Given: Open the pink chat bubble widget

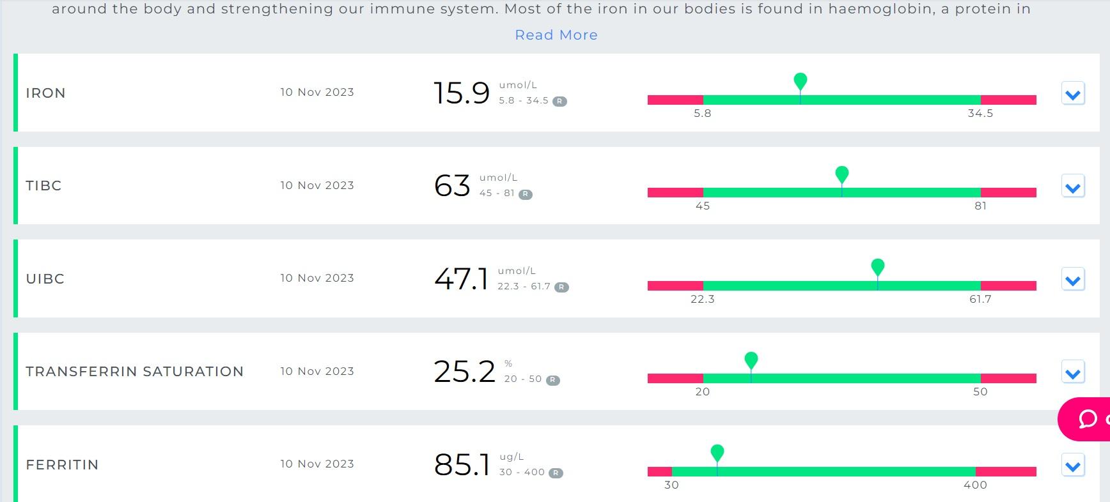Looking at the screenshot, I should pos(1088,419).
